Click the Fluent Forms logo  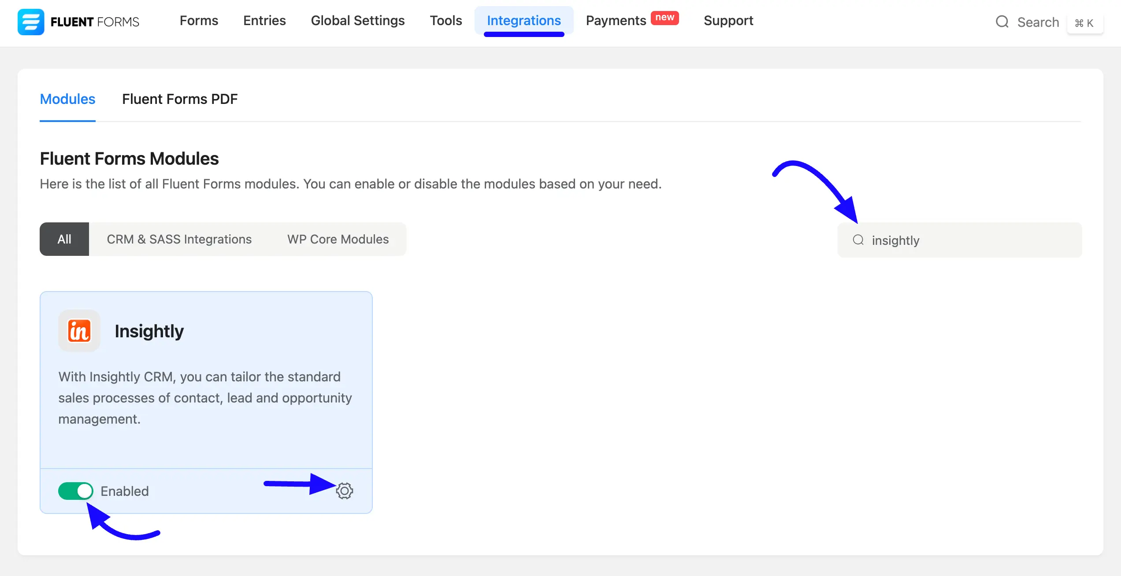(x=78, y=22)
